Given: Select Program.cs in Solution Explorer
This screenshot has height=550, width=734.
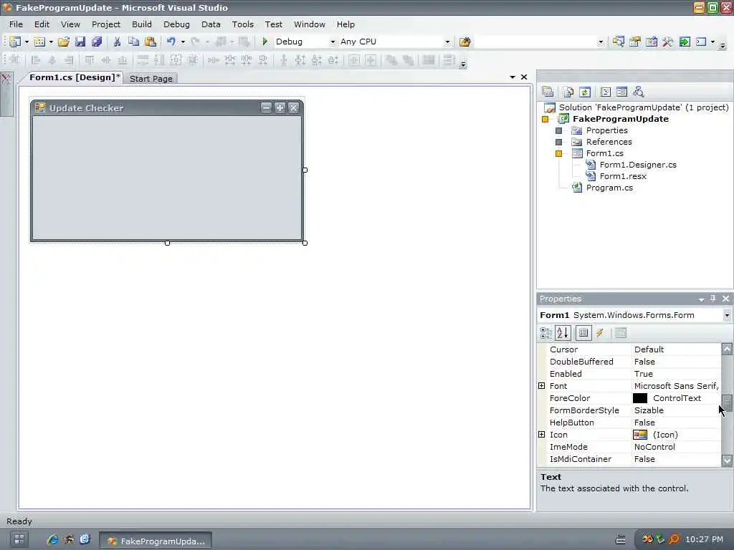Looking at the screenshot, I should (x=609, y=188).
